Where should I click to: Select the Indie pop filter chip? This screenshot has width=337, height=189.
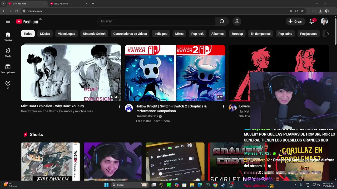(161, 34)
